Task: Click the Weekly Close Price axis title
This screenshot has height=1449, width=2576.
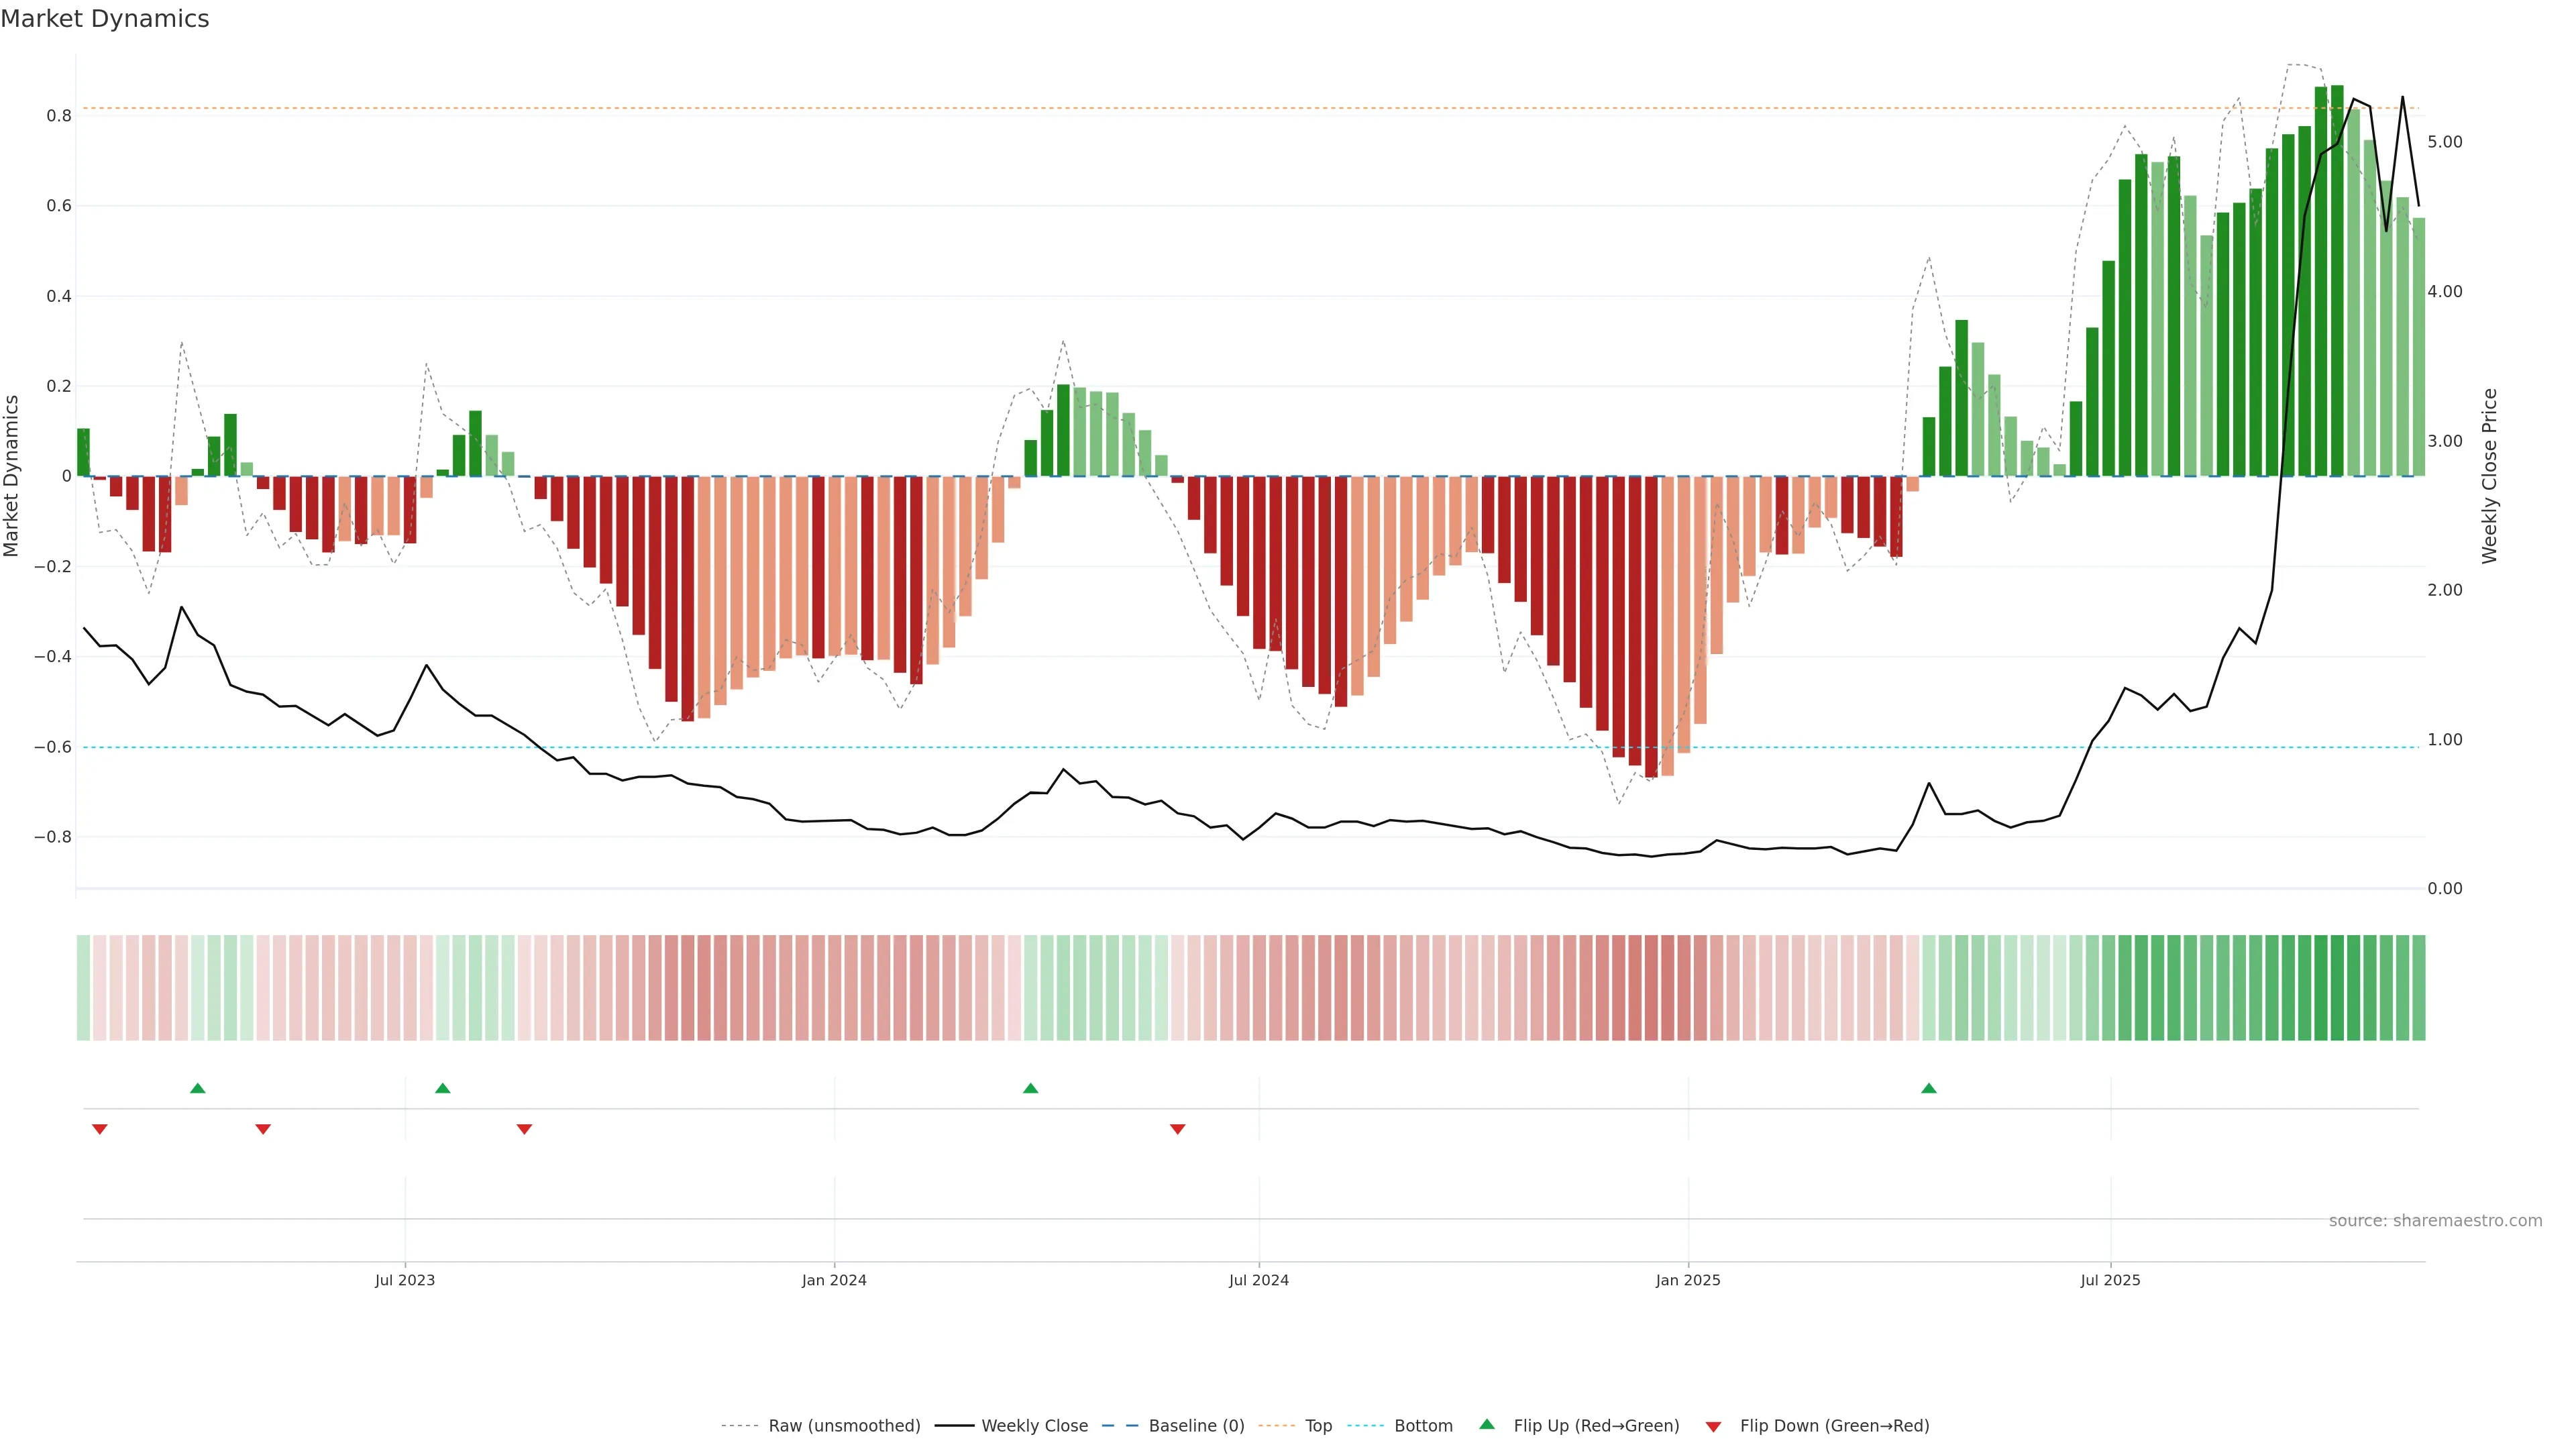Action: [x=2490, y=476]
